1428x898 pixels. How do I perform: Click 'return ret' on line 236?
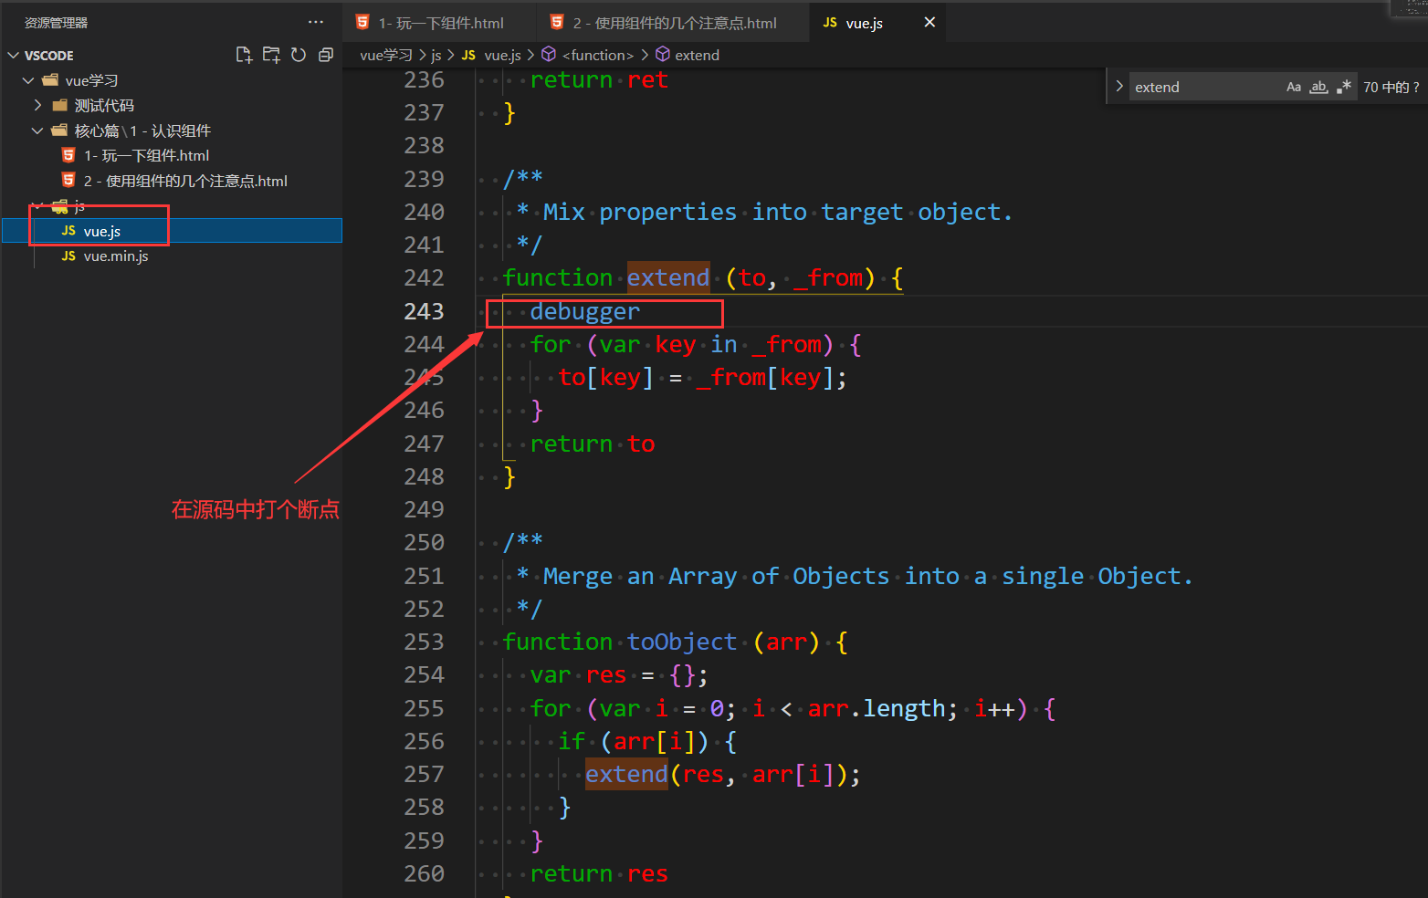(599, 79)
